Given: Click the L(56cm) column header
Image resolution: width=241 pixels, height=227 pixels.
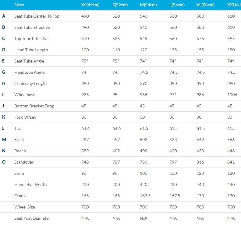Looking at the screenshot, I should pyautogui.click(x=178, y=5).
